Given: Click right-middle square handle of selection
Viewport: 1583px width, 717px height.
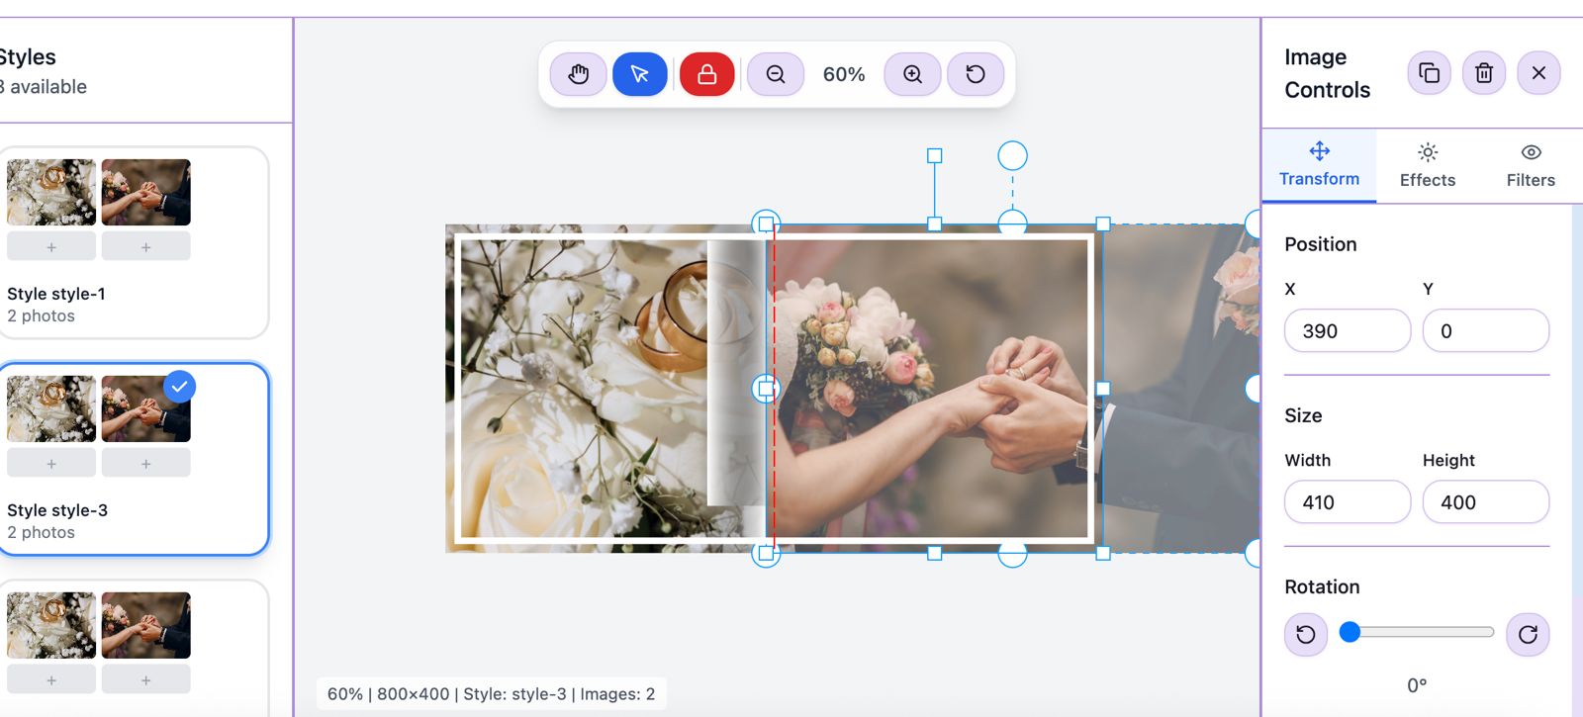Looking at the screenshot, I should 1103,389.
